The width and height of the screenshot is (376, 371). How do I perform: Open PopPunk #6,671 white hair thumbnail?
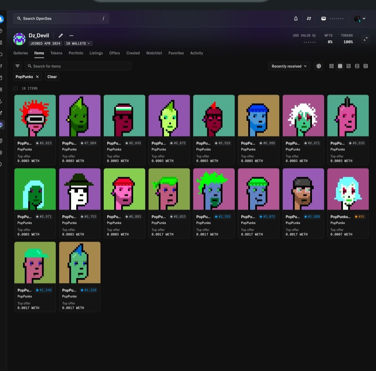click(x=303, y=116)
